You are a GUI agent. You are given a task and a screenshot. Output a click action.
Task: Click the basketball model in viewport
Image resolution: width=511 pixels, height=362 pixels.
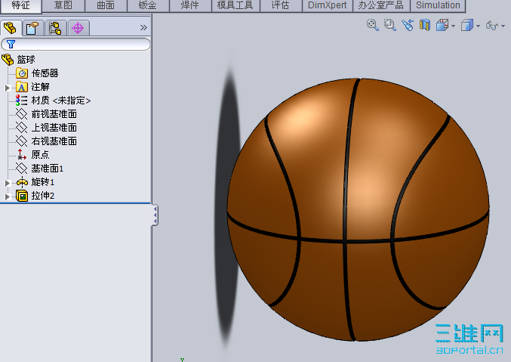pos(359,209)
